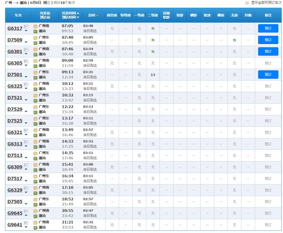283x233 pixels.
Task: Click the ID card icon beside G6305
Action: (26, 61)
